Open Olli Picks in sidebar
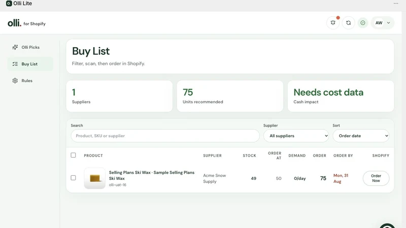406x228 pixels. click(30, 47)
